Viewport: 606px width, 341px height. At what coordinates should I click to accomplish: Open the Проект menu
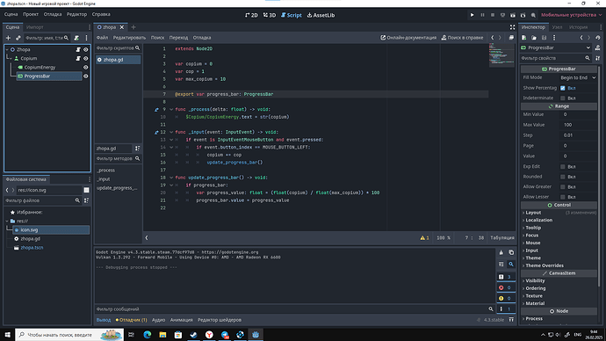click(31, 14)
